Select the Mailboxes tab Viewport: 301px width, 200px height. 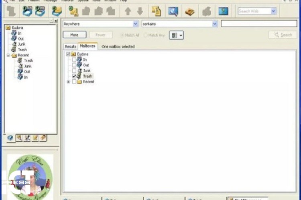(x=87, y=46)
